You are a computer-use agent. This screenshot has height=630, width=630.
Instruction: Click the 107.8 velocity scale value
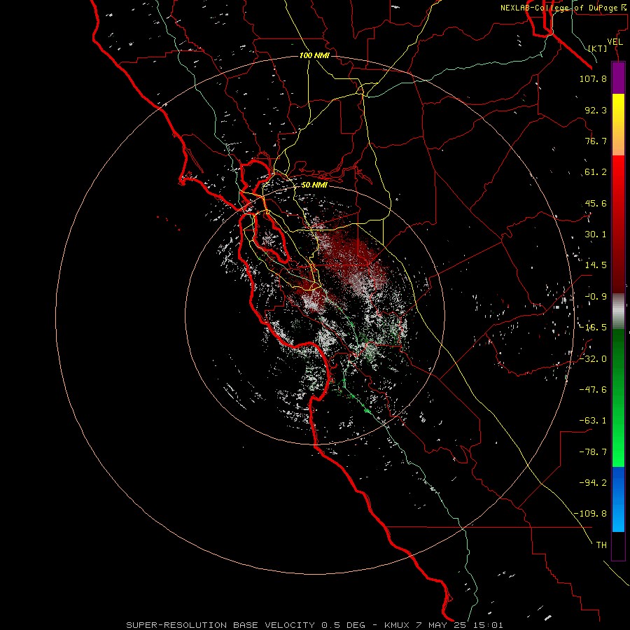tap(593, 78)
